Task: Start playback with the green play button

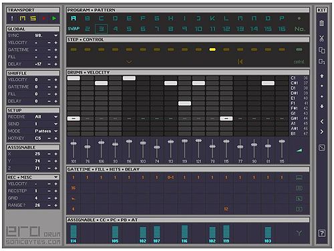Action: tap(54, 18)
